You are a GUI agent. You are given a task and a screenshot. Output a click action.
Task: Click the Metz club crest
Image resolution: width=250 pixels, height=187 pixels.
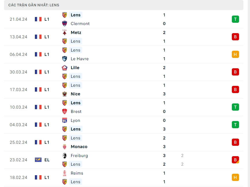click(65, 33)
